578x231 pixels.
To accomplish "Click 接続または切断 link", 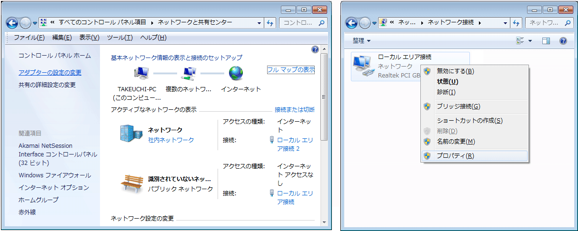I will 295,110.
